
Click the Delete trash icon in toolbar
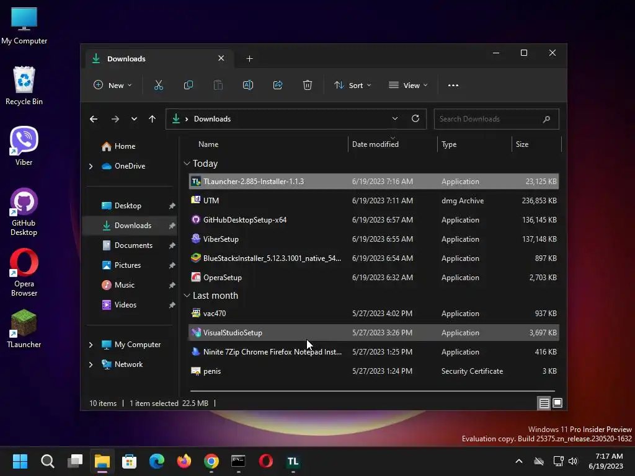coord(308,86)
